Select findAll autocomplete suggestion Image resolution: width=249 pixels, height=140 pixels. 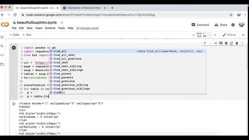(128, 93)
